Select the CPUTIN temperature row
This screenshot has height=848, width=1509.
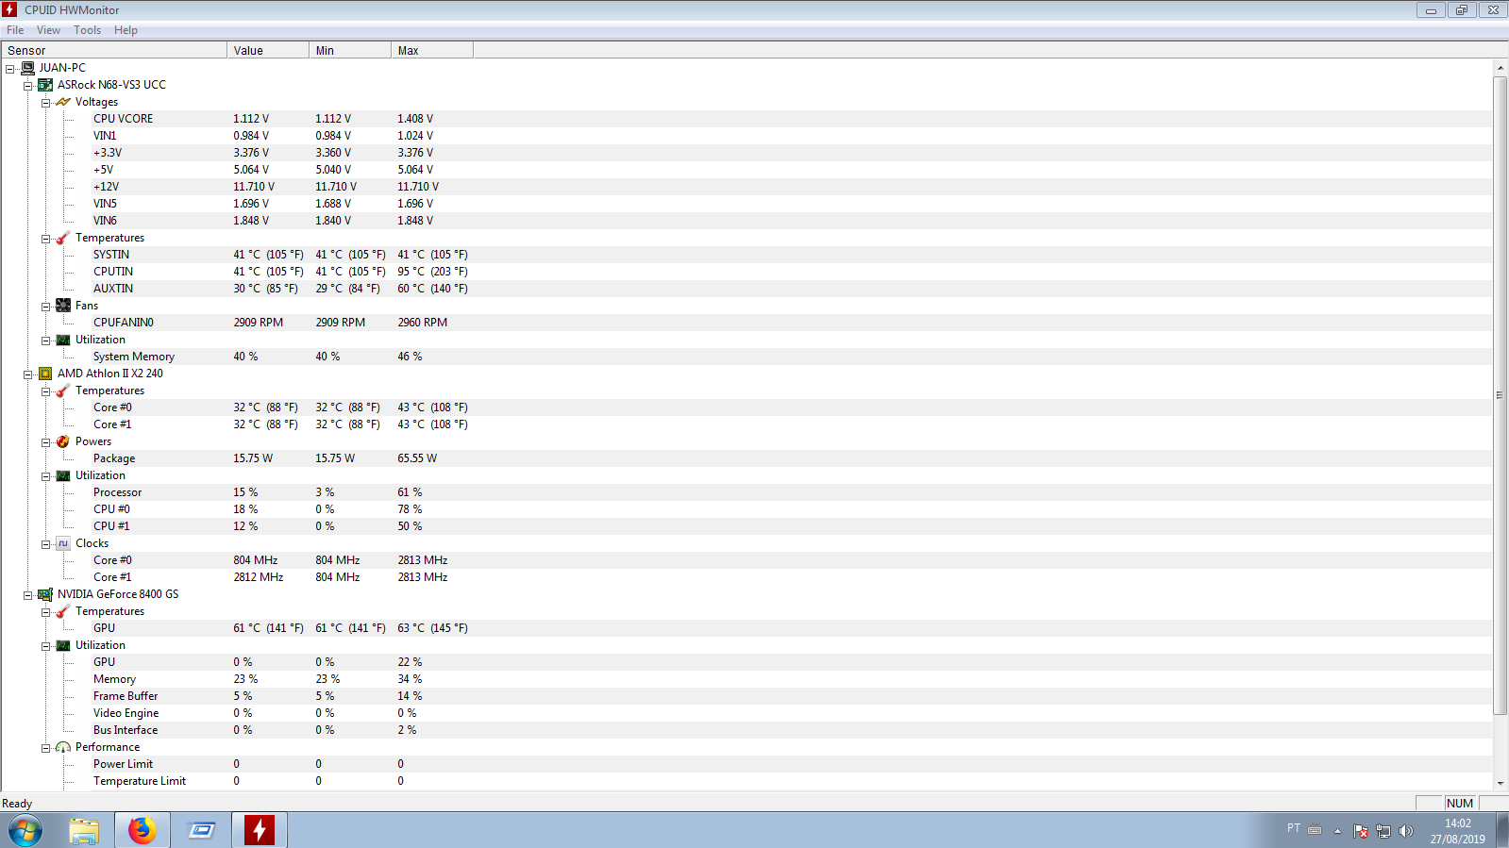(x=746, y=272)
